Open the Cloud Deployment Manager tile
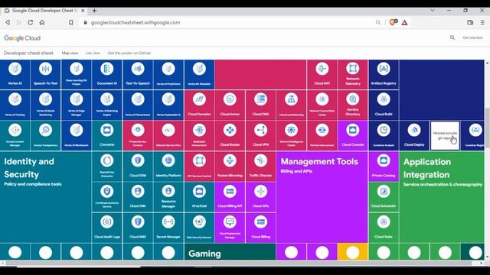 tap(230, 228)
